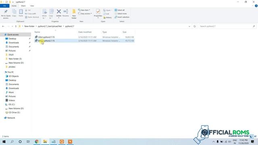This screenshot has height=145, width=258.
Task: Click the Properties ribbon icon
Action: 98,13
